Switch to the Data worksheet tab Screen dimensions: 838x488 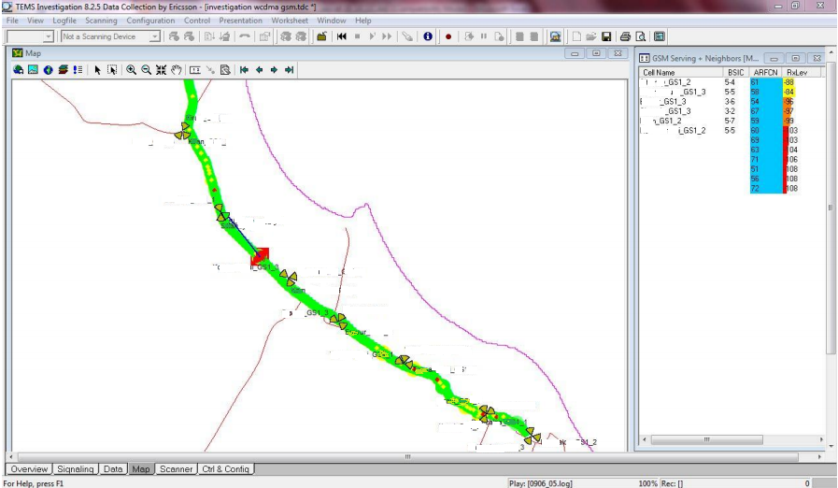click(113, 468)
